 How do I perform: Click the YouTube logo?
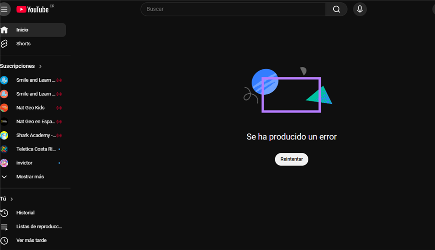pyautogui.click(x=33, y=10)
